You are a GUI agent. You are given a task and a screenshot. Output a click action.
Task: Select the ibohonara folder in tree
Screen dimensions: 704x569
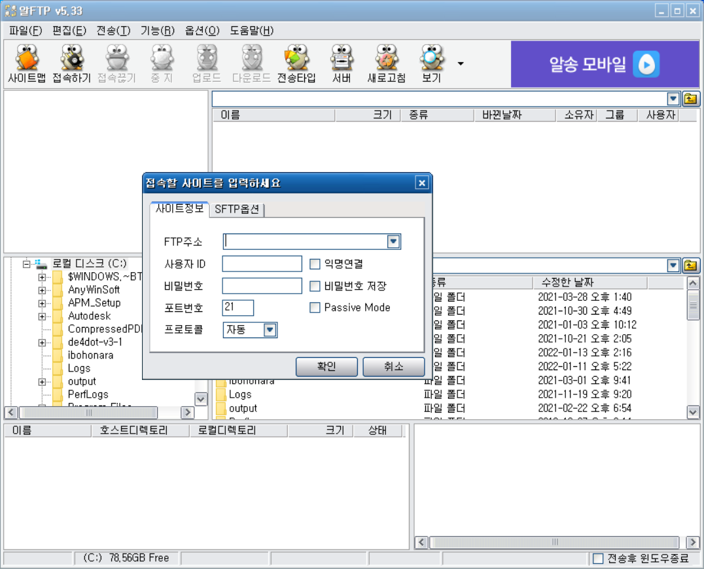90,355
